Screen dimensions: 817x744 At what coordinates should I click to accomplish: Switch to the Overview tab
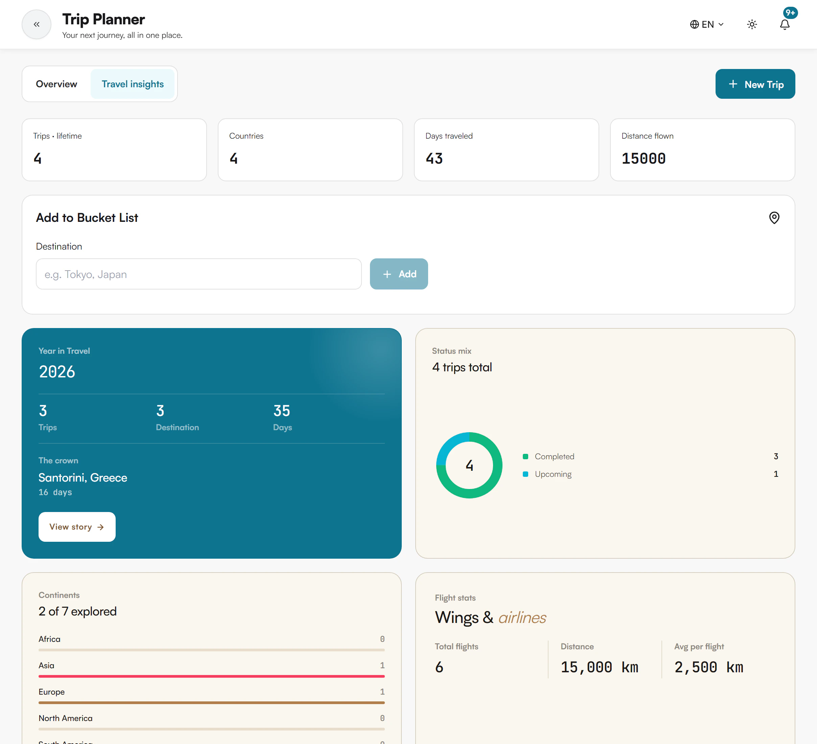pos(56,84)
